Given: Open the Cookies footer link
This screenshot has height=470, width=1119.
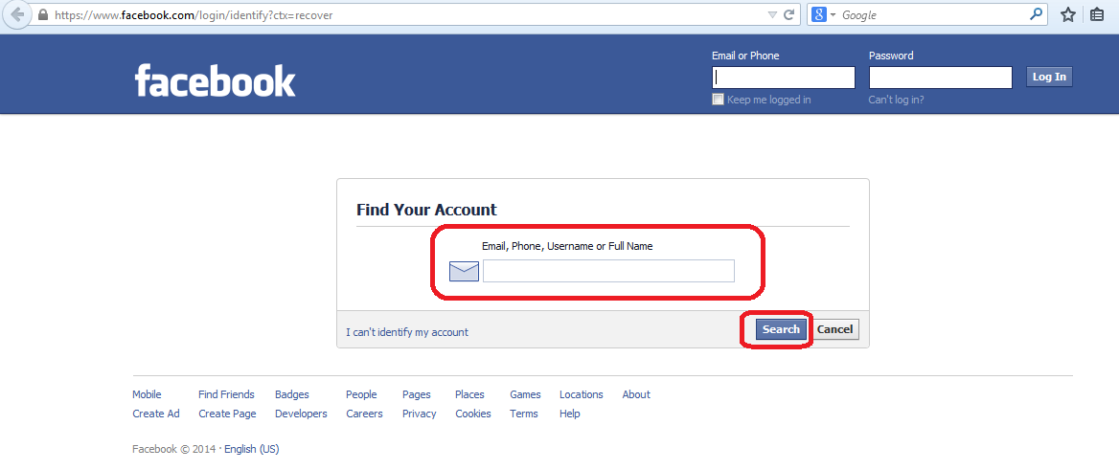Looking at the screenshot, I should pos(473,414).
